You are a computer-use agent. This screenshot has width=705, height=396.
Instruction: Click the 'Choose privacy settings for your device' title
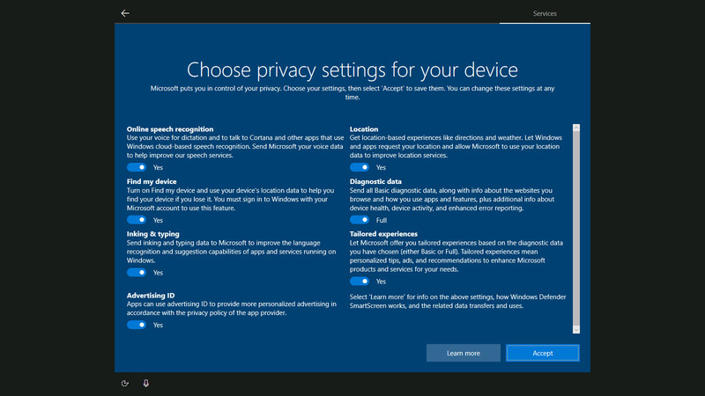(352, 70)
